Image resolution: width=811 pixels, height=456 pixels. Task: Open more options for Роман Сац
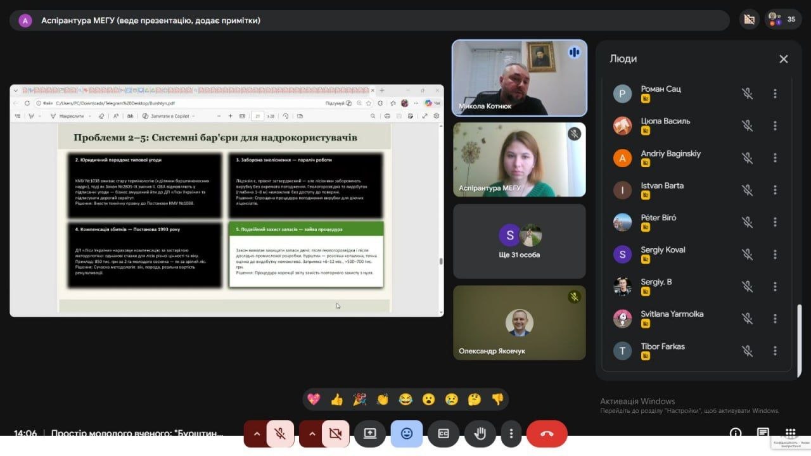coord(774,94)
